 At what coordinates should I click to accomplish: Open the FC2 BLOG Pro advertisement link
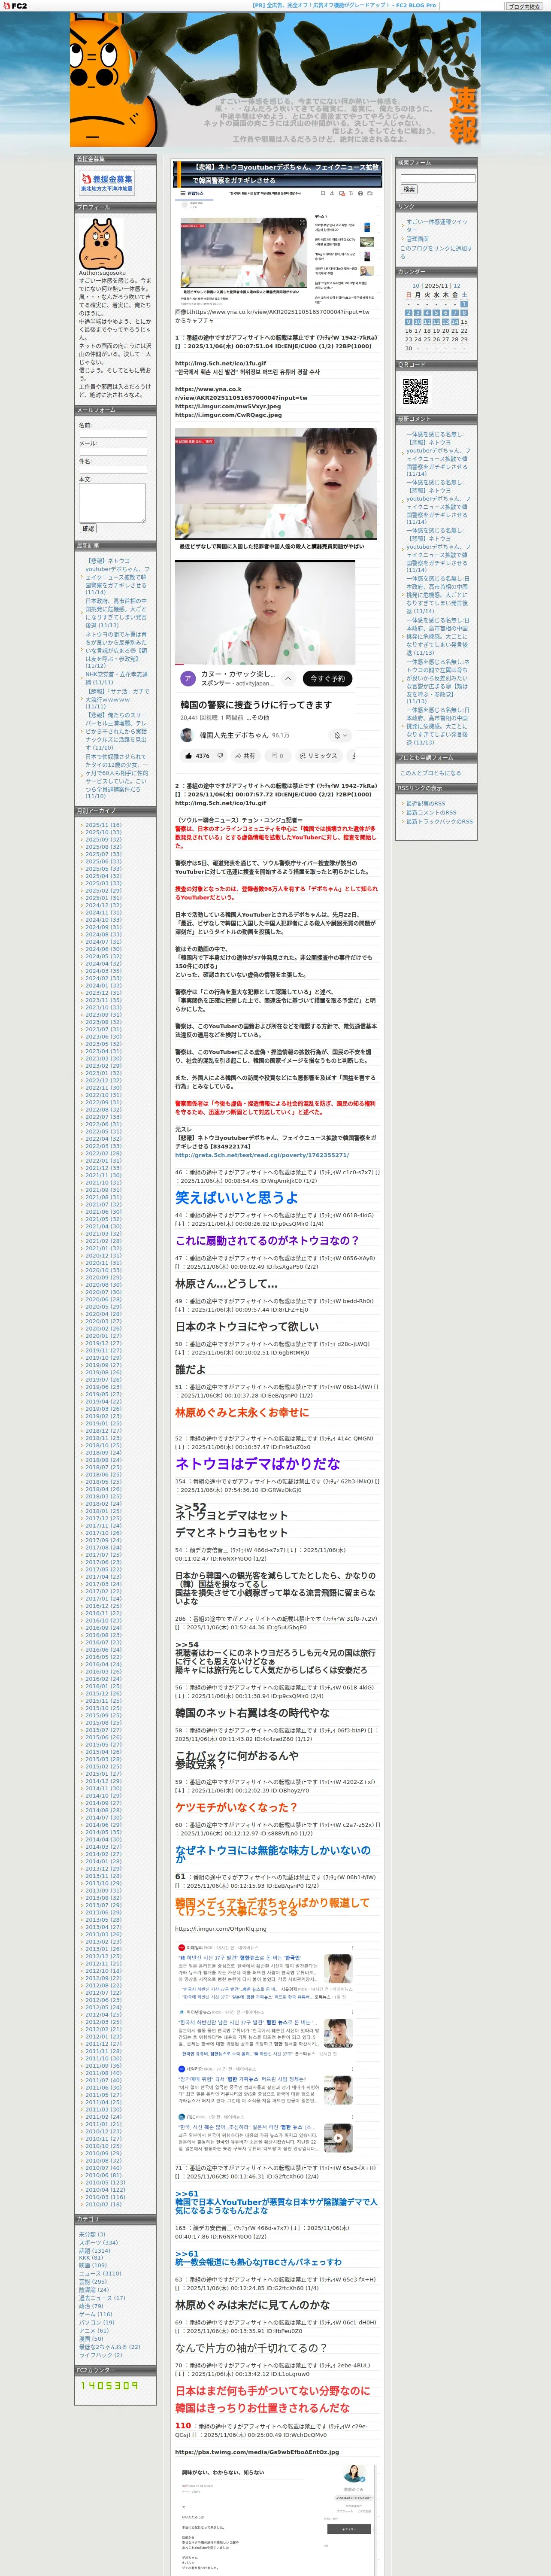[x=344, y=6]
